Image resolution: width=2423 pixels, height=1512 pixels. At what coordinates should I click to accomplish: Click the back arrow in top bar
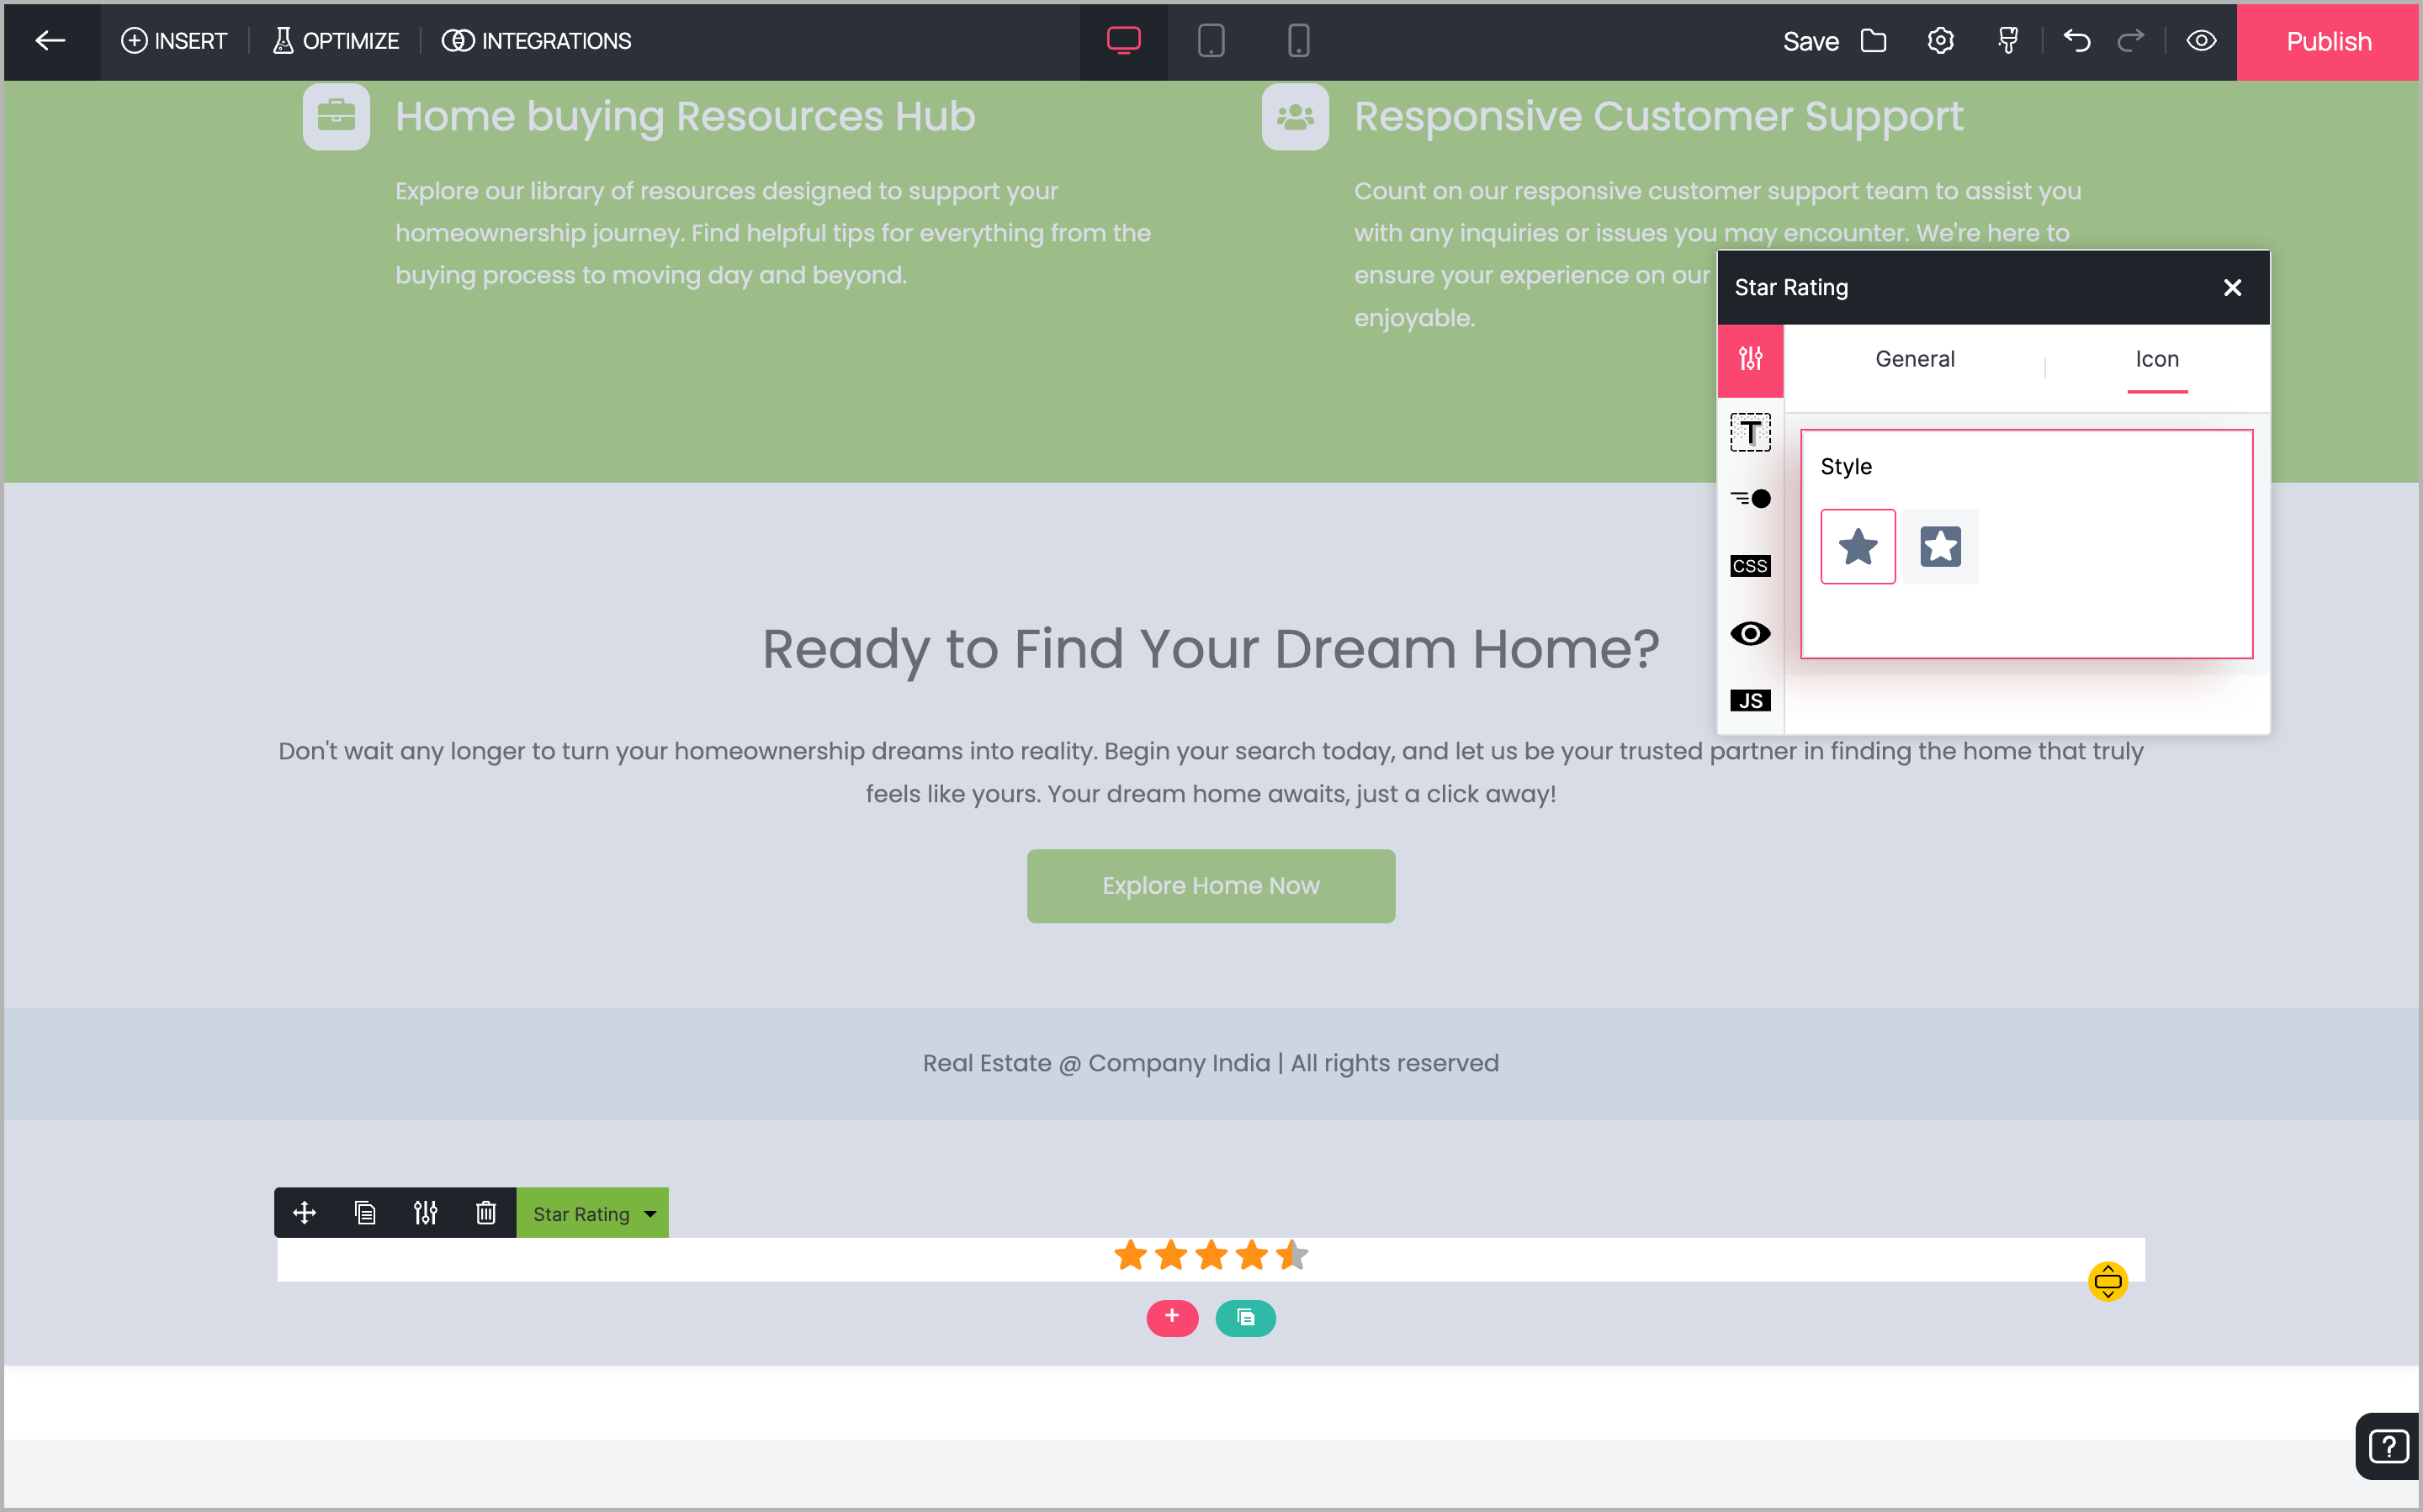point(50,41)
